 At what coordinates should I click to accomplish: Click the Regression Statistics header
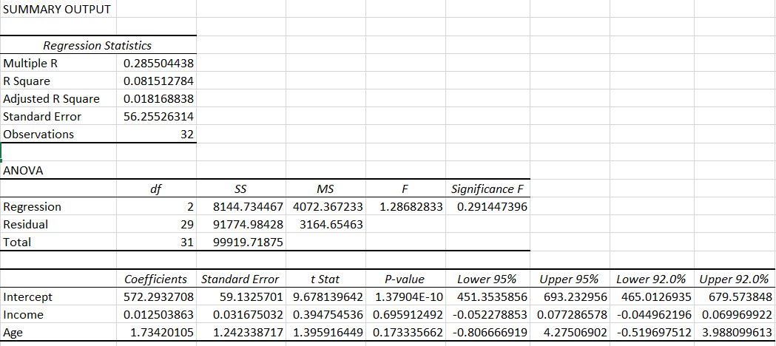point(98,46)
